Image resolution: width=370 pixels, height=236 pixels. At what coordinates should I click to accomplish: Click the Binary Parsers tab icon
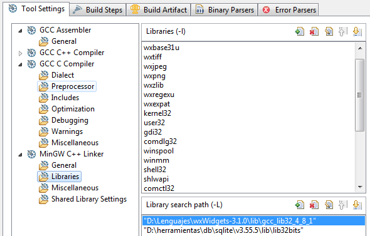[x=200, y=9]
